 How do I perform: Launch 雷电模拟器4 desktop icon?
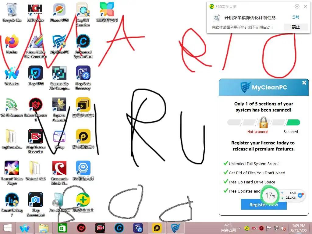(x=83, y=139)
